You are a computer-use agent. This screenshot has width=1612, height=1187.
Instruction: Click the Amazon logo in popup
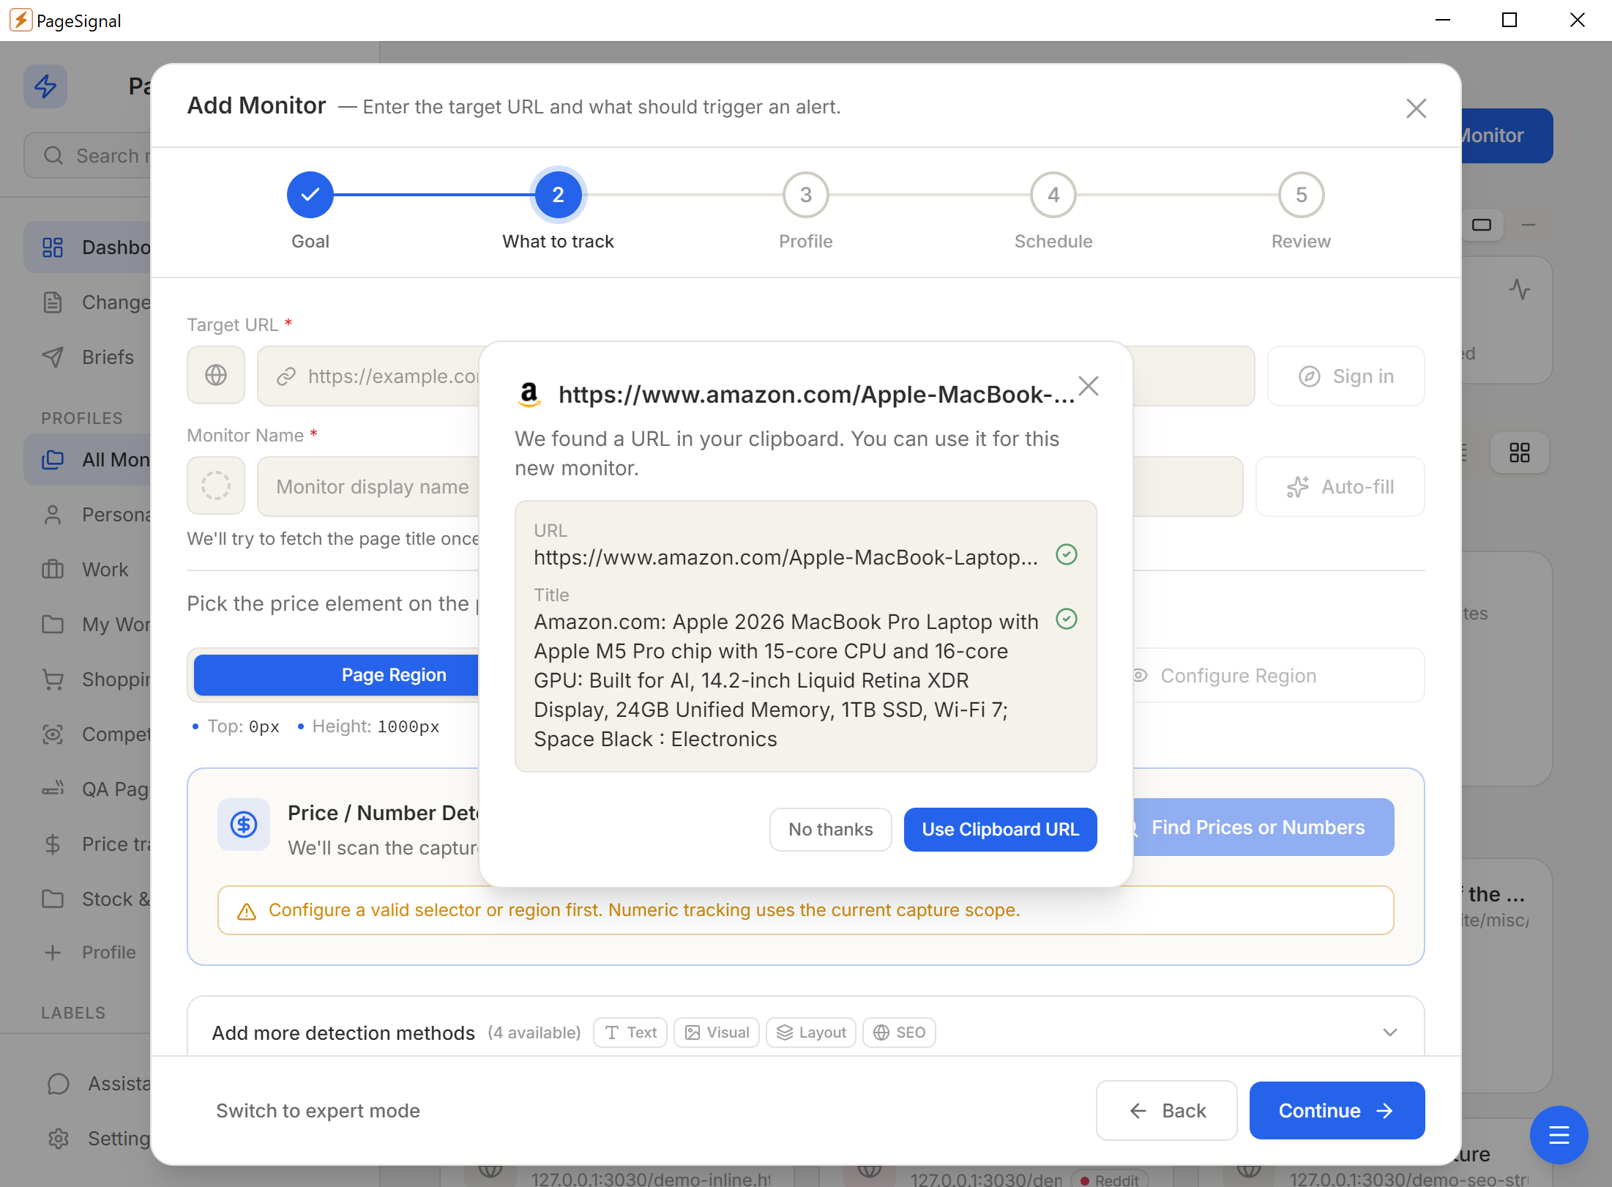(529, 394)
